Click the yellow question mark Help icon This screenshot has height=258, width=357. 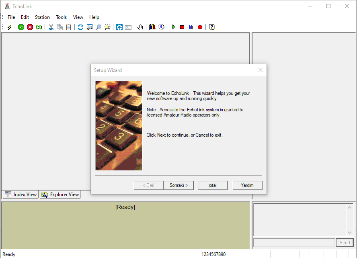coord(211,27)
